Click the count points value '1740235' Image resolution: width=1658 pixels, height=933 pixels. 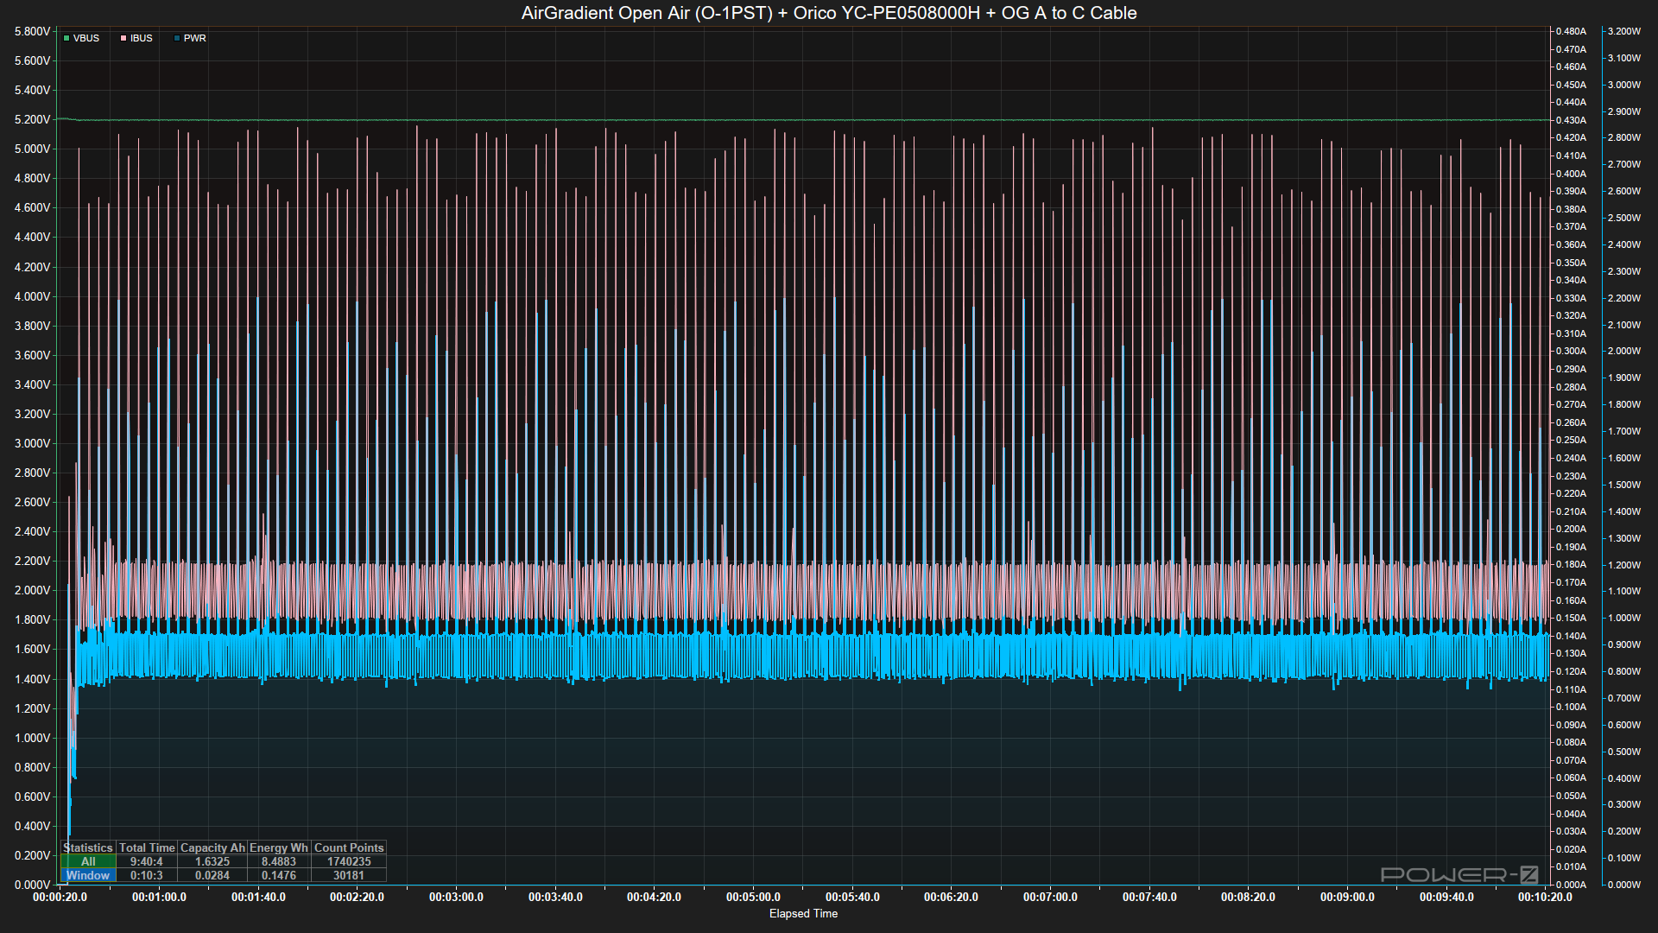pos(349,861)
